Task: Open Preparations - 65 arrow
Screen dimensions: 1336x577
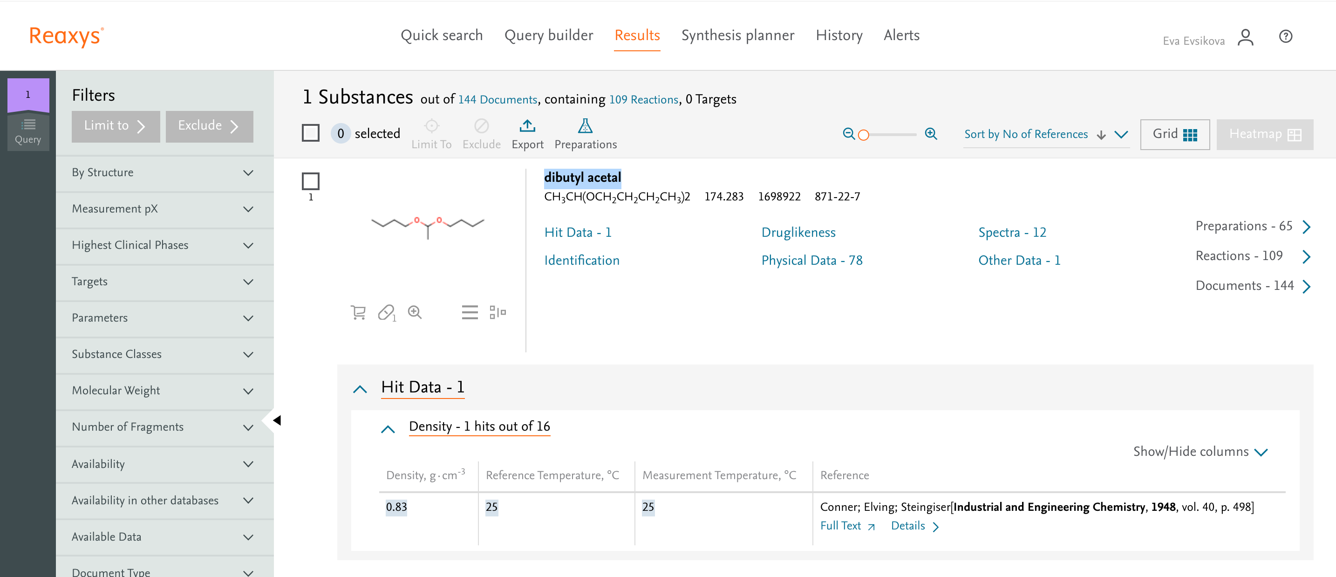Action: point(1307,227)
